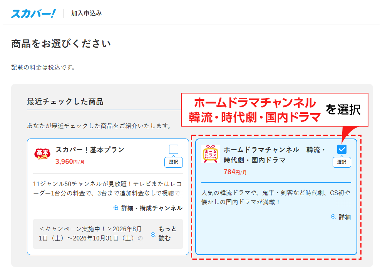The width and height of the screenshot is (385, 277).
Task: Click magnifier icon beside 詳細・構成チャンネル
Action: (116, 208)
